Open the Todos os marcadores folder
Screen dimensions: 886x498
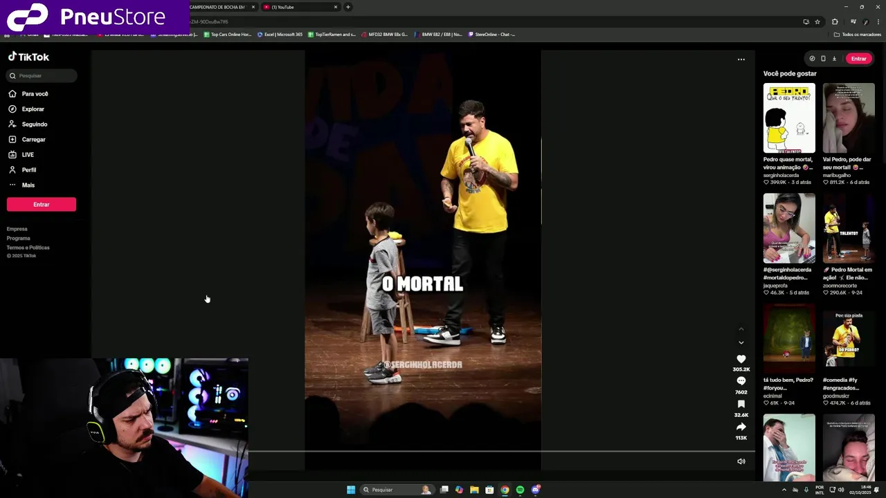coord(858,34)
